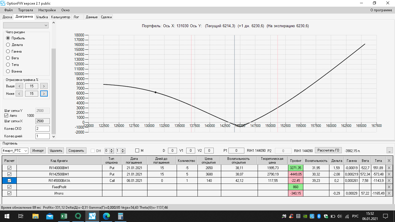
Task: Click the increase arrow next to Ниже
Action: [44, 93]
